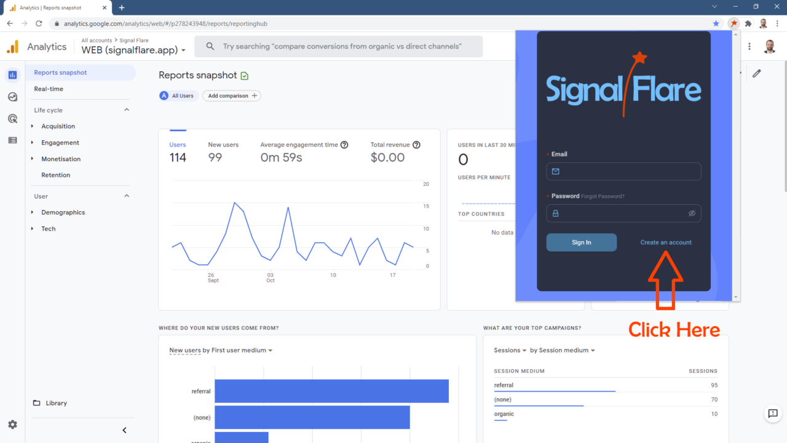Follow the Create an account link

[666, 242]
